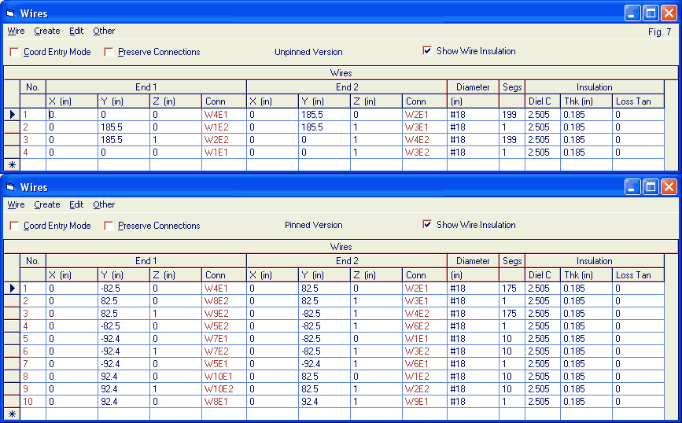Image resolution: width=682 pixels, height=423 pixels.
Task: Click W3E1 connection in Unpinned wire 2
Action: tap(425, 127)
